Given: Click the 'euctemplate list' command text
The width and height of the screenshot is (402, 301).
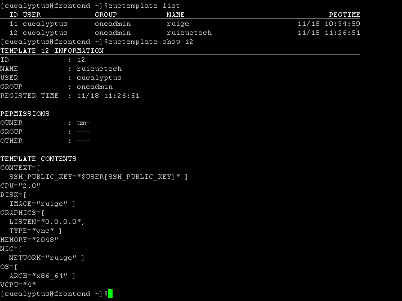Looking at the screenshot, I should pyautogui.click(x=144, y=6).
